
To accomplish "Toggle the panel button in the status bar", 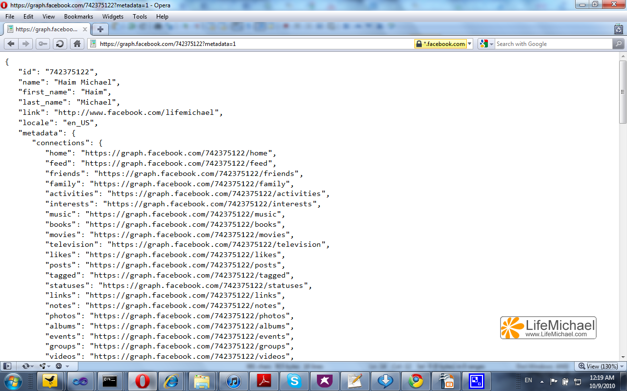I will pos(7,366).
